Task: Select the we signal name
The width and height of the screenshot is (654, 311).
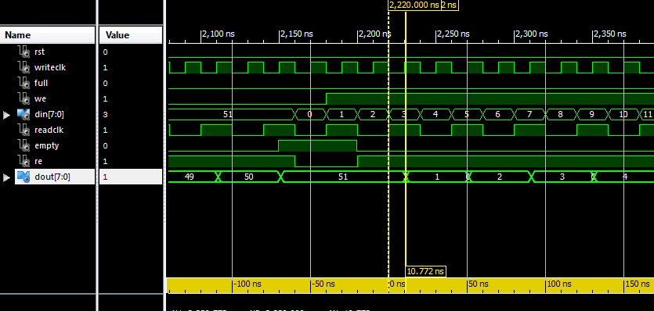Action: (40, 99)
